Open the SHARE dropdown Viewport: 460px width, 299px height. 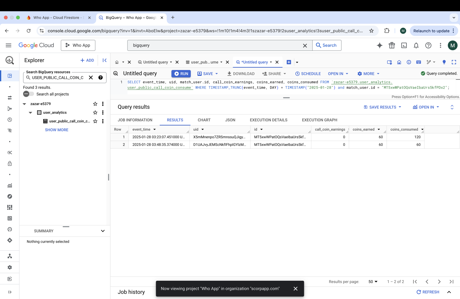[x=285, y=74]
